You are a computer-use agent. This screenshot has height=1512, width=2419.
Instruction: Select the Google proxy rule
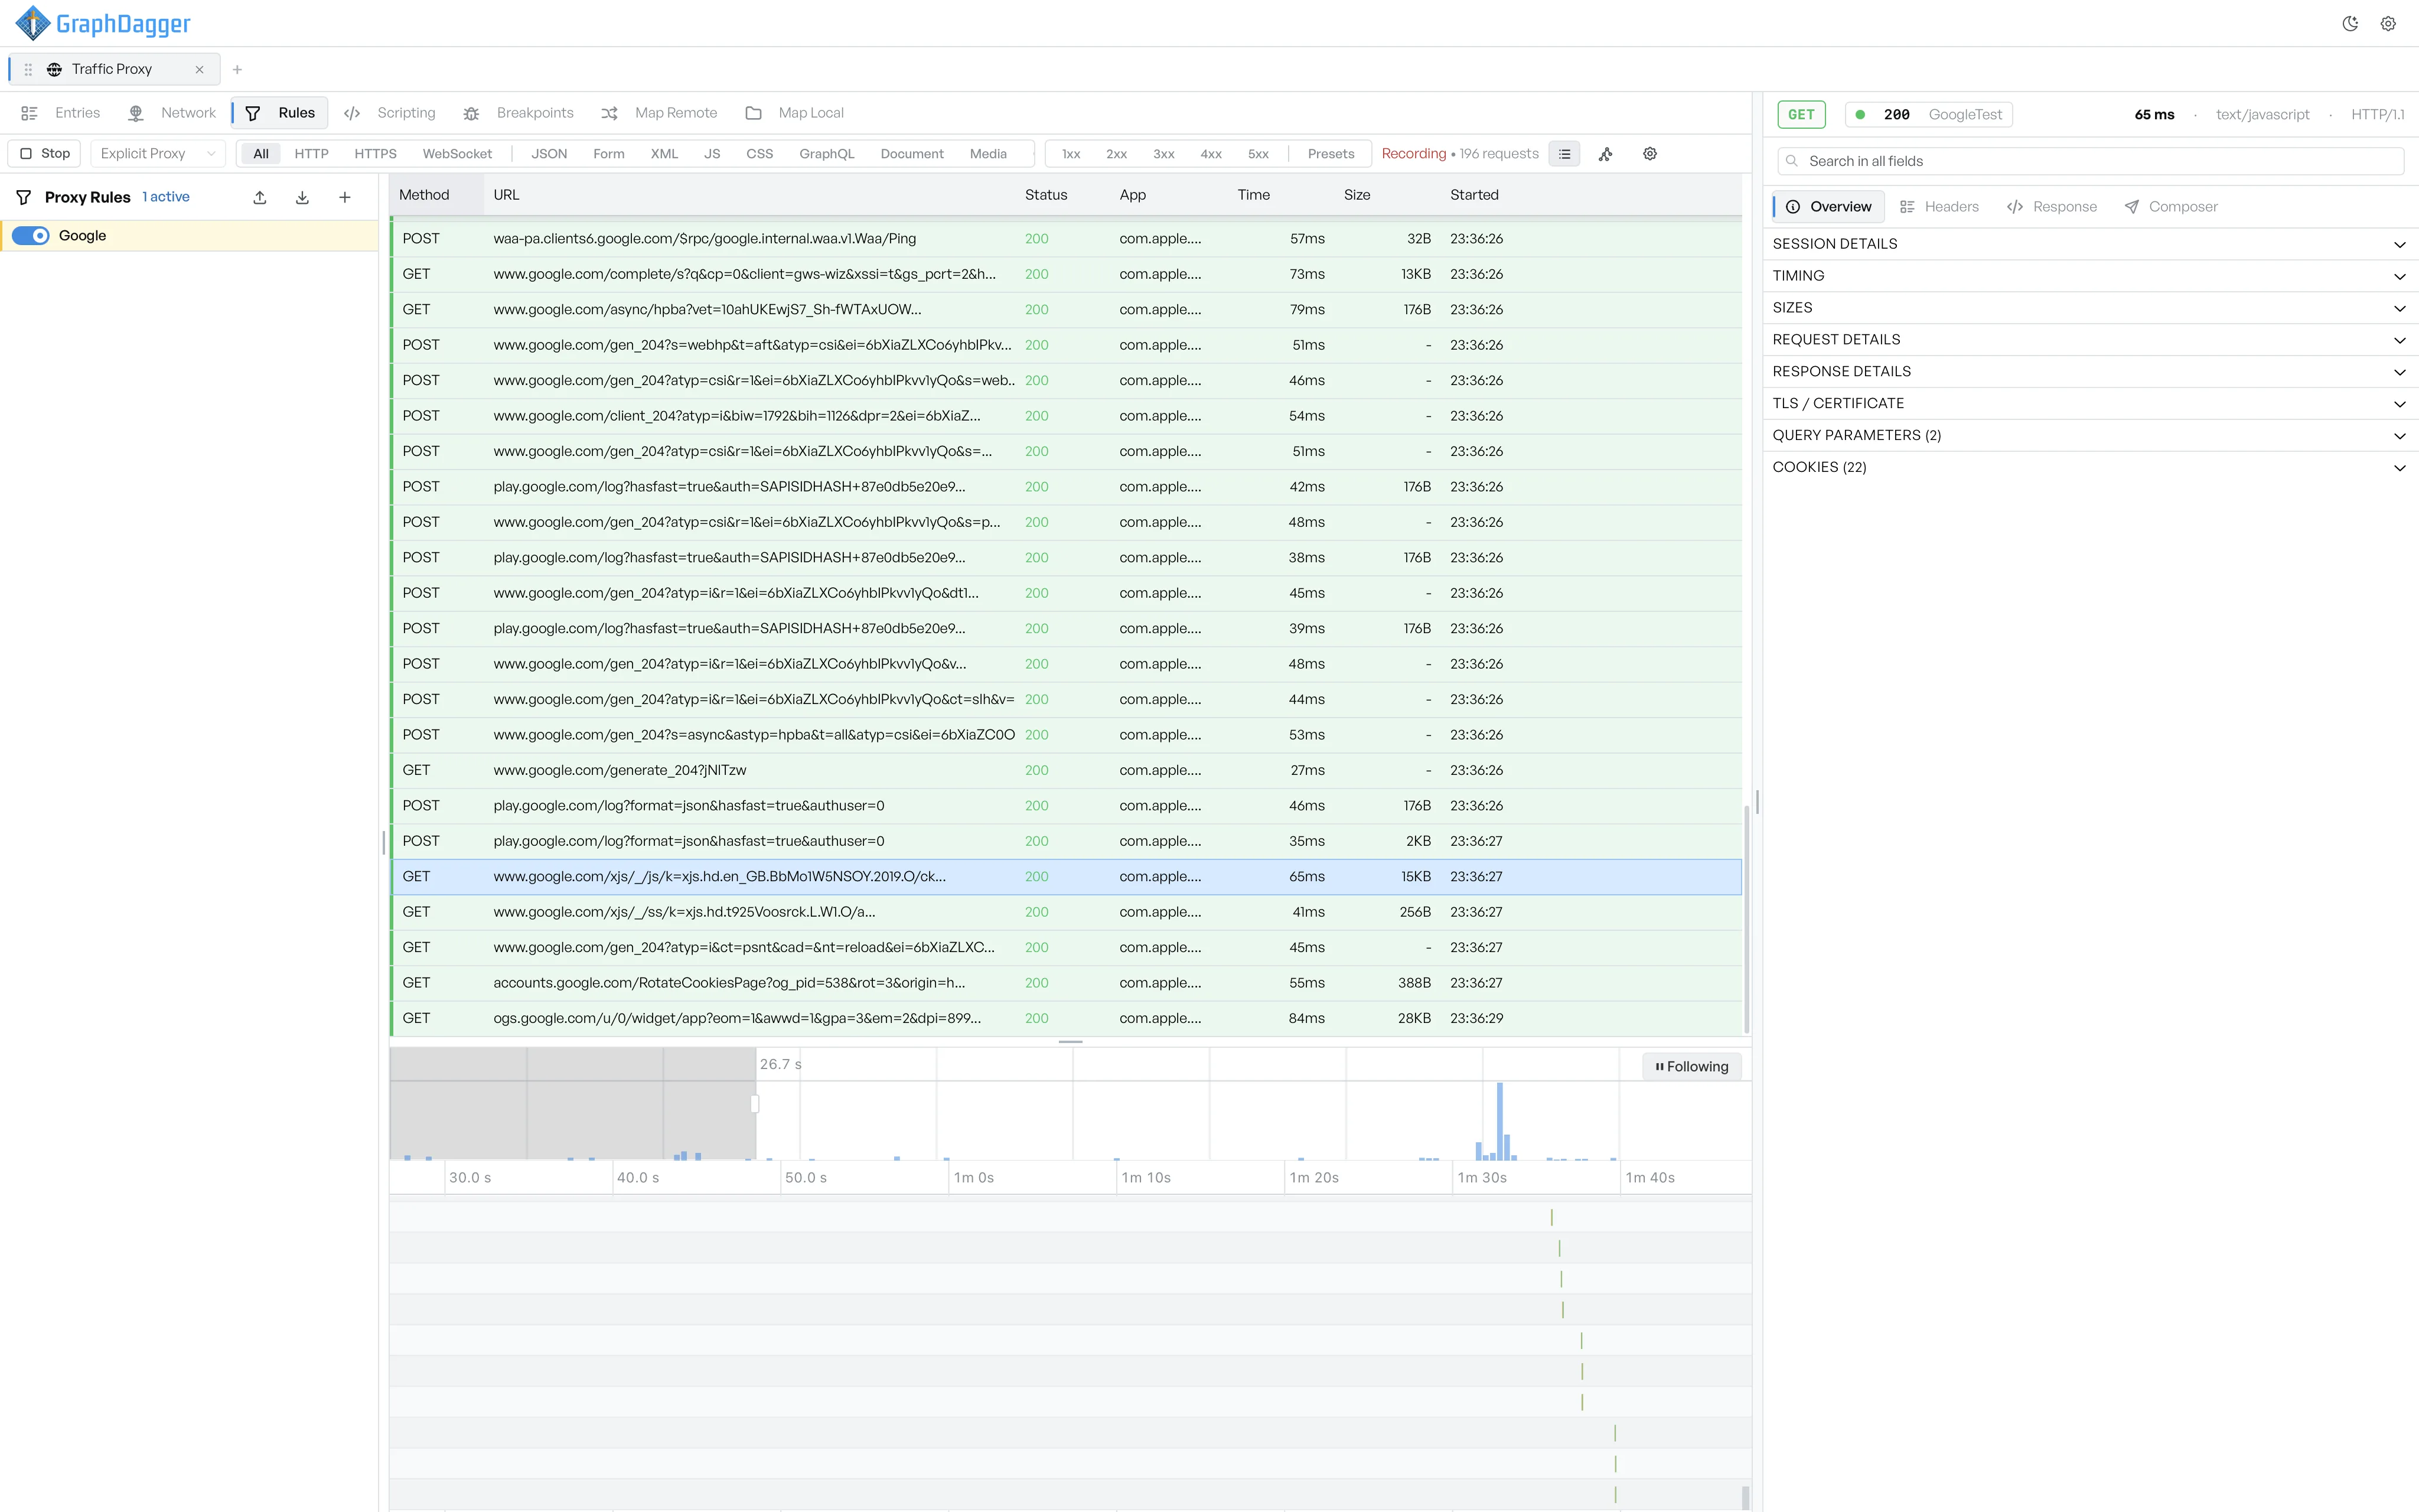(189, 236)
